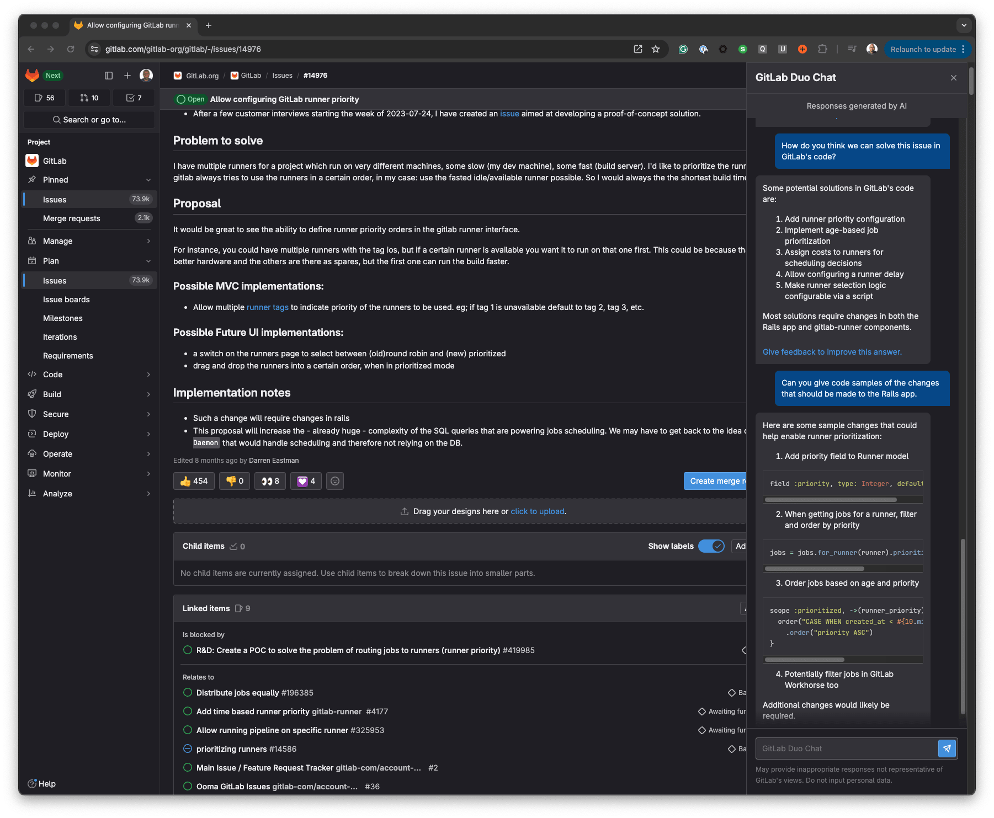Open the browser profile avatar
Viewport: 994px width, 818px height.
(872, 49)
